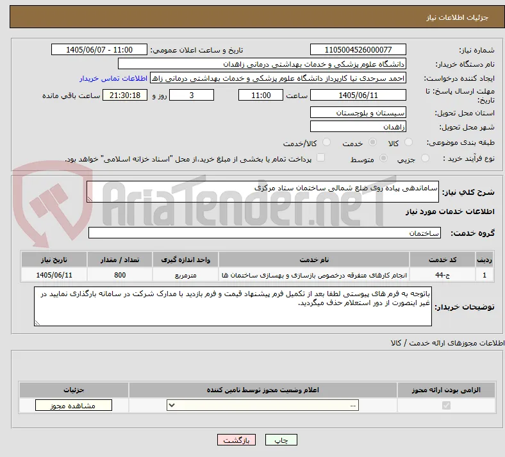Click the request creator field
505x457 pixels.
pos(278,78)
